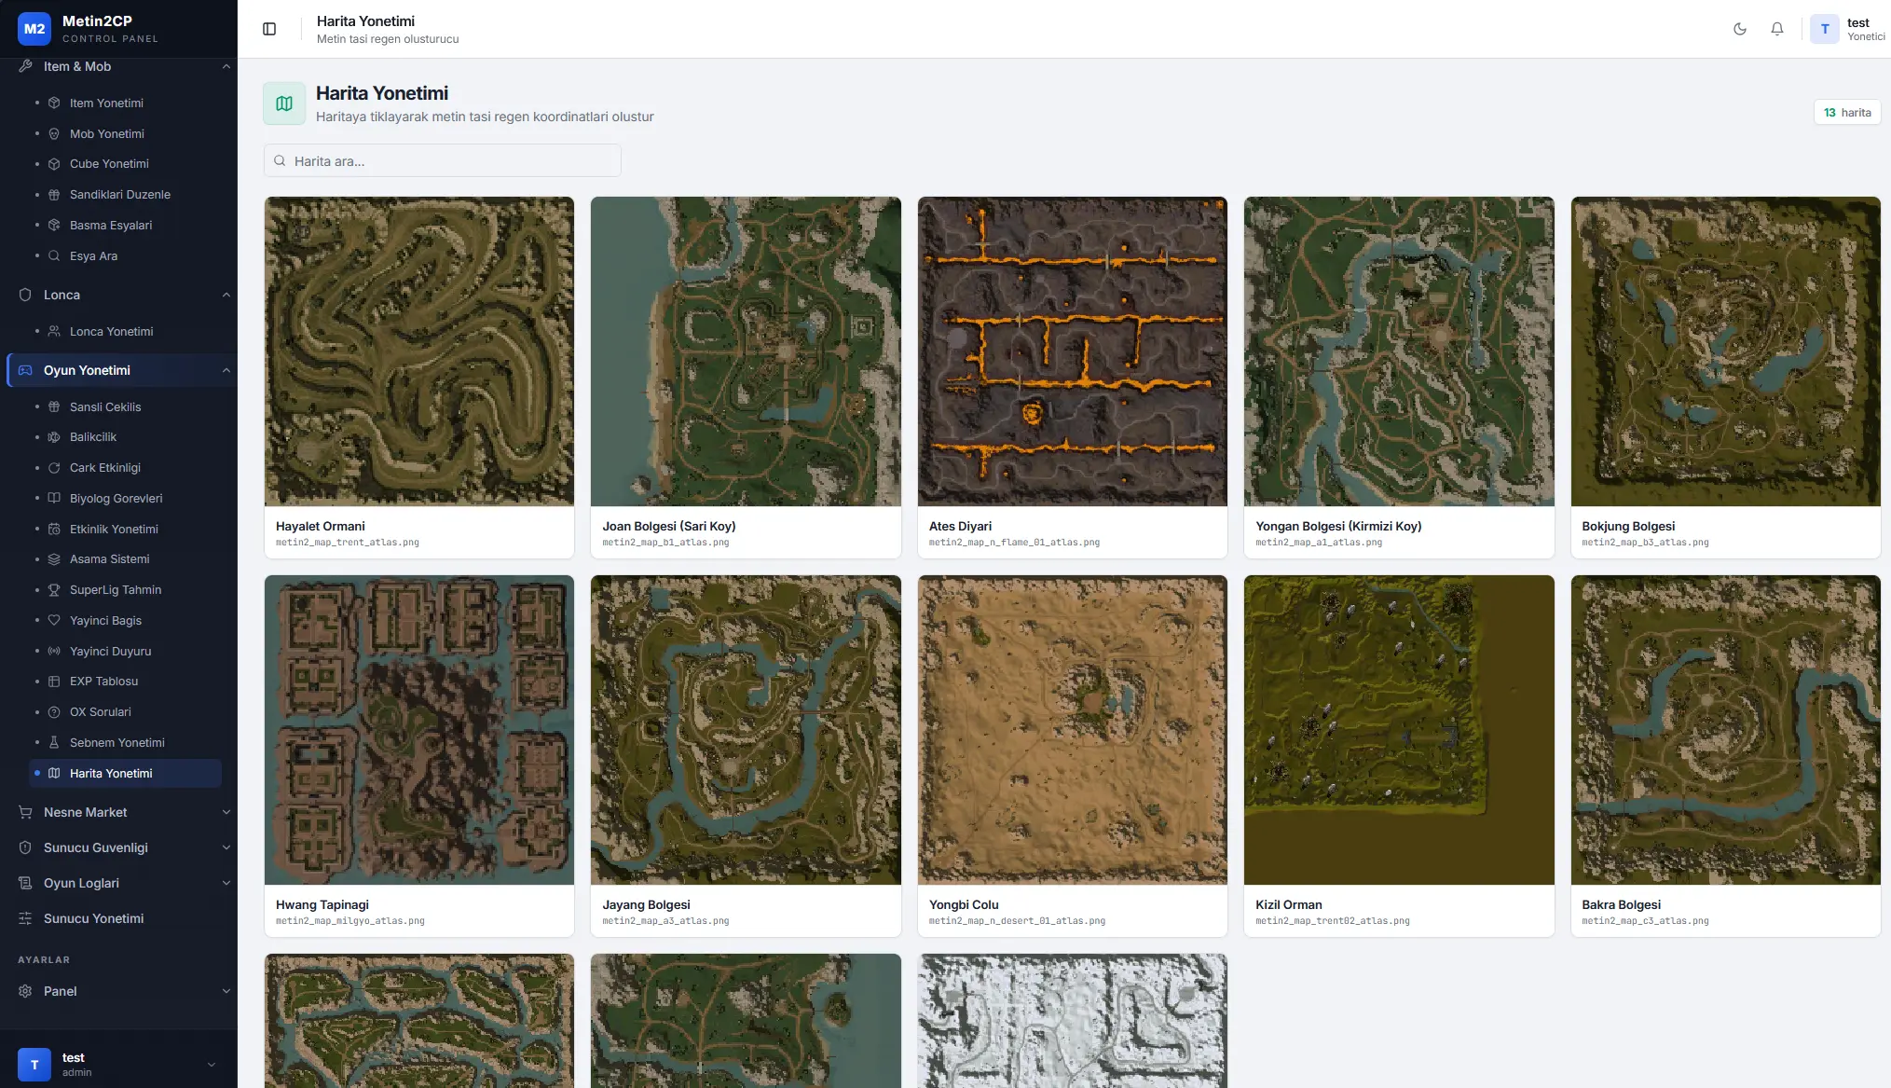Expand the Nesne Market section

coord(226,812)
